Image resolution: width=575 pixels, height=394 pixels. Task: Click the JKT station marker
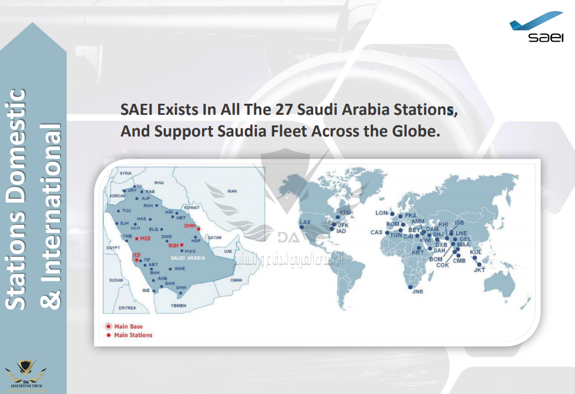click(x=480, y=265)
